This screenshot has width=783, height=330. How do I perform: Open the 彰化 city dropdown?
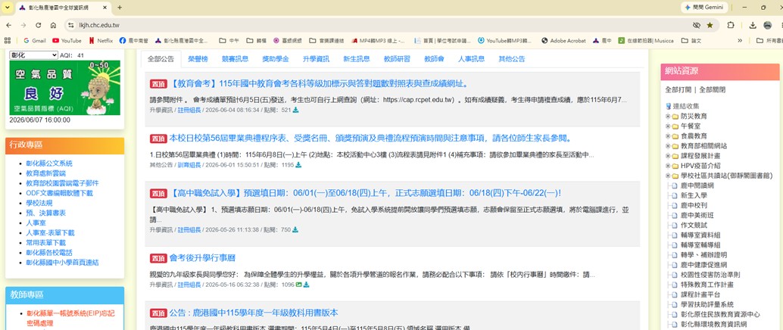pyautogui.click(x=34, y=55)
